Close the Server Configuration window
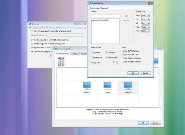 pos(160,49)
